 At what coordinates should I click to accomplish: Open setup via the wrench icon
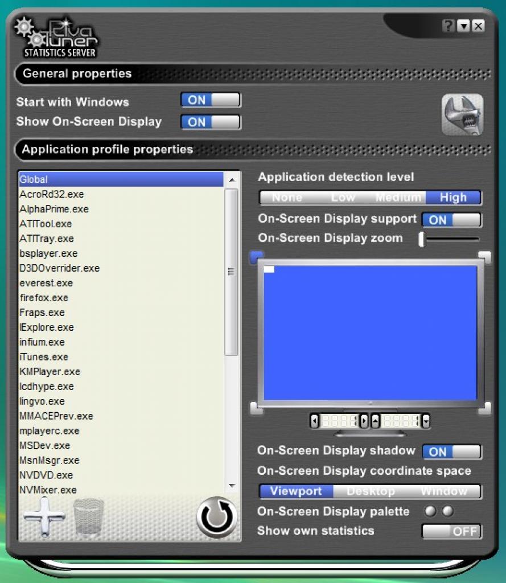point(462,115)
